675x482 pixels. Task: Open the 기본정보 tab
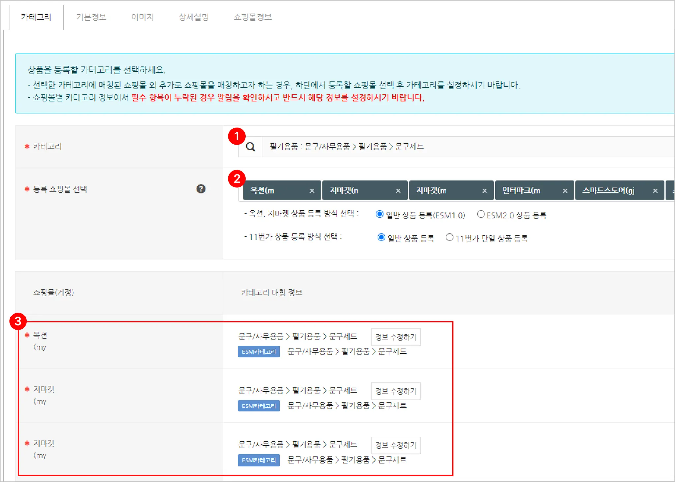pyautogui.click(x=91, y=17)
